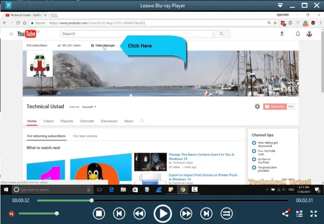The image size is (324, 224).
Task: Click the Leawo share icon
Action: (286, 213)
